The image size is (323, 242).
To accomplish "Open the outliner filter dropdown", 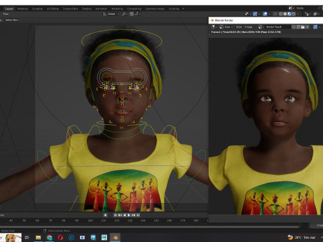I will [x=316, y=14].
